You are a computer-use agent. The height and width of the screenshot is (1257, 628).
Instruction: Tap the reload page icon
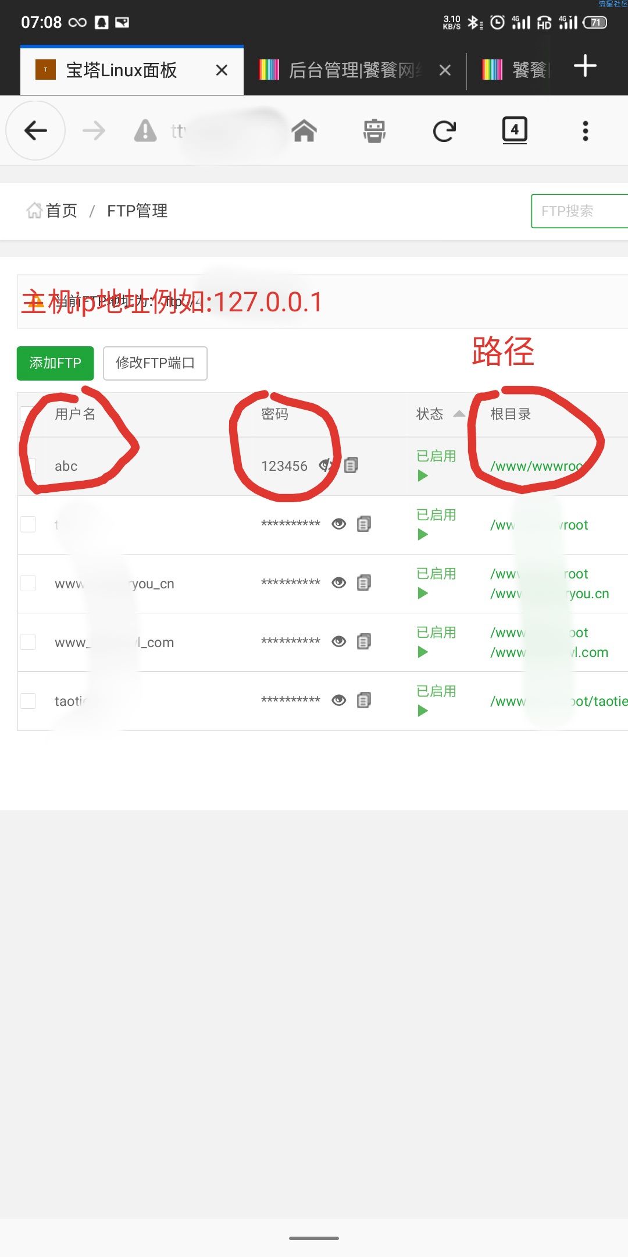[x=444, y=131]
